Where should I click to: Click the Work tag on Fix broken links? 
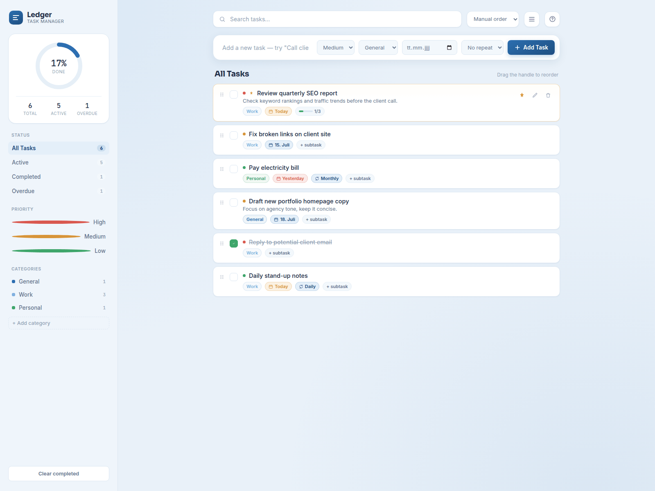252,145
